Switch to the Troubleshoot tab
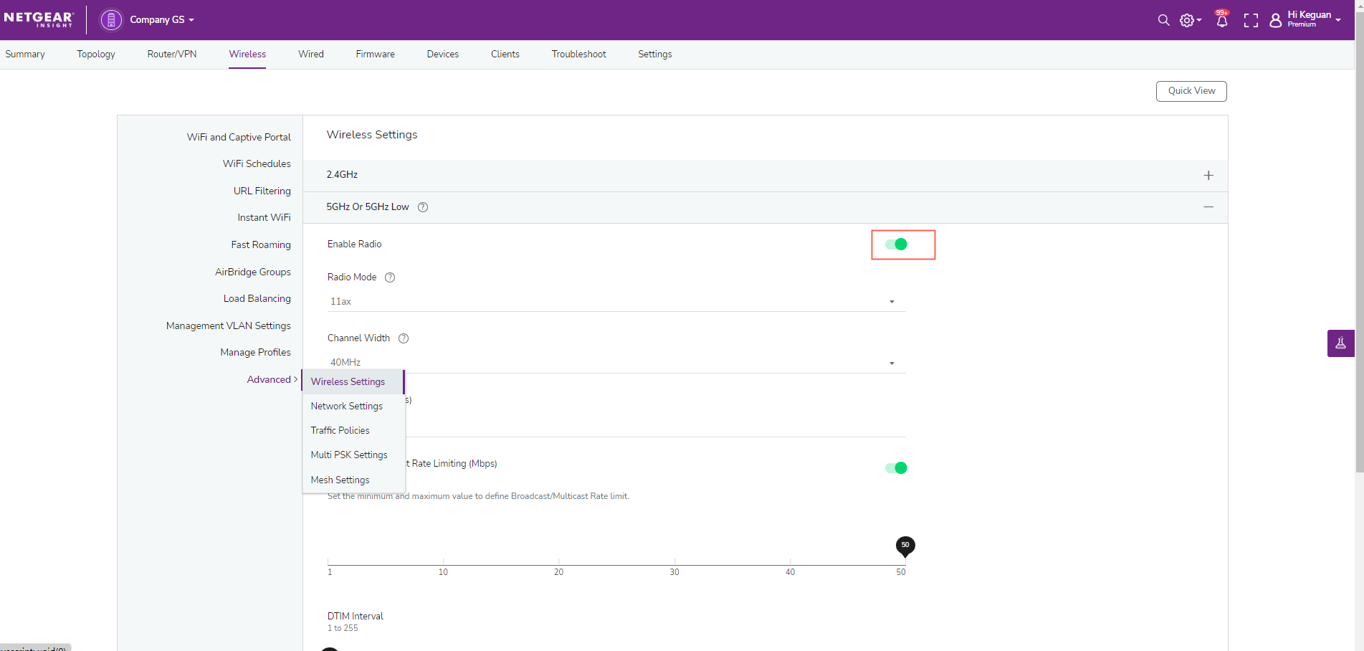 point(578,54)
